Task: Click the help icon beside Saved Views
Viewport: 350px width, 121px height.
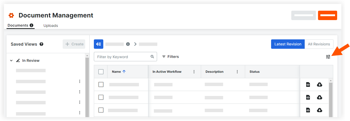Action: [41, 44]
